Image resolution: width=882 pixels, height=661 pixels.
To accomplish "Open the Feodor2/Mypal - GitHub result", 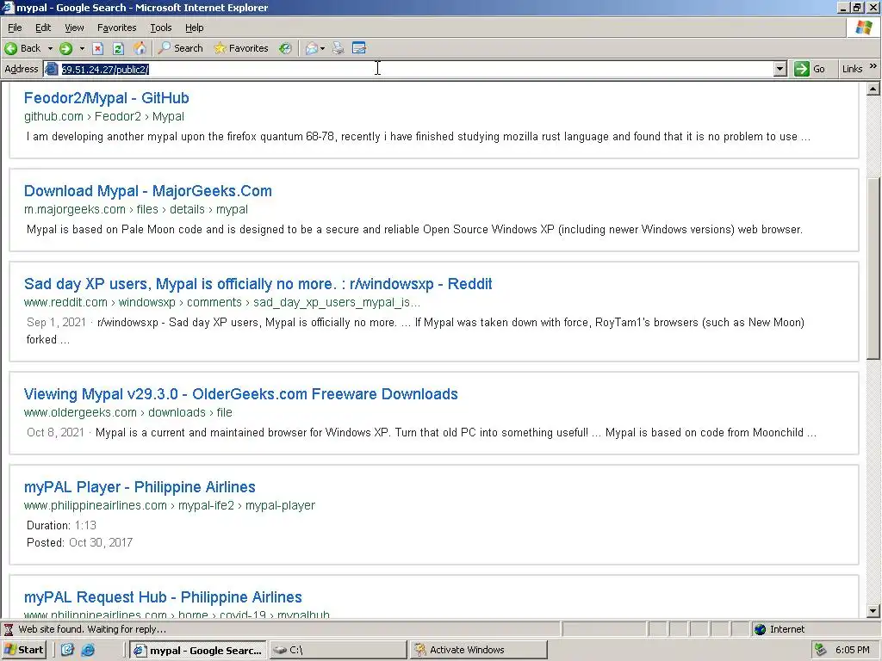I will [x=106, y=98].
